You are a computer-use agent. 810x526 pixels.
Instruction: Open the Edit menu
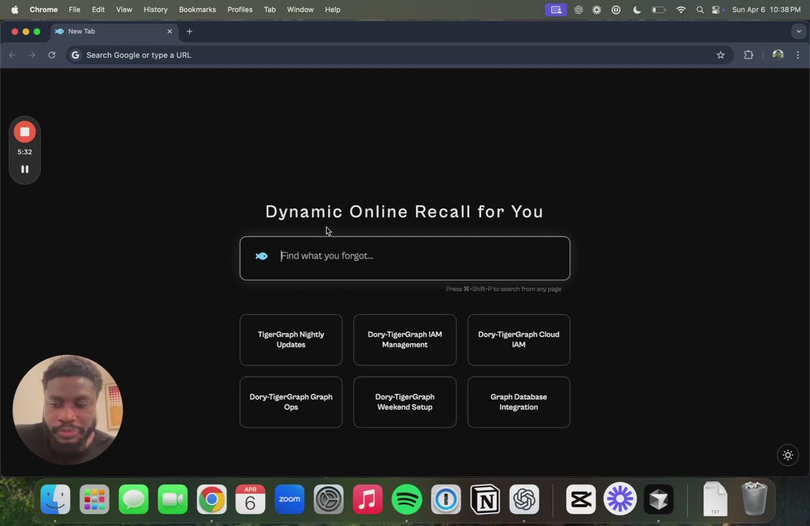98,9
